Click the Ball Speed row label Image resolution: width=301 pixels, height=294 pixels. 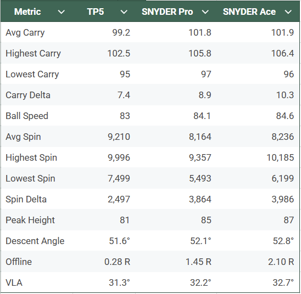point(27,116)
